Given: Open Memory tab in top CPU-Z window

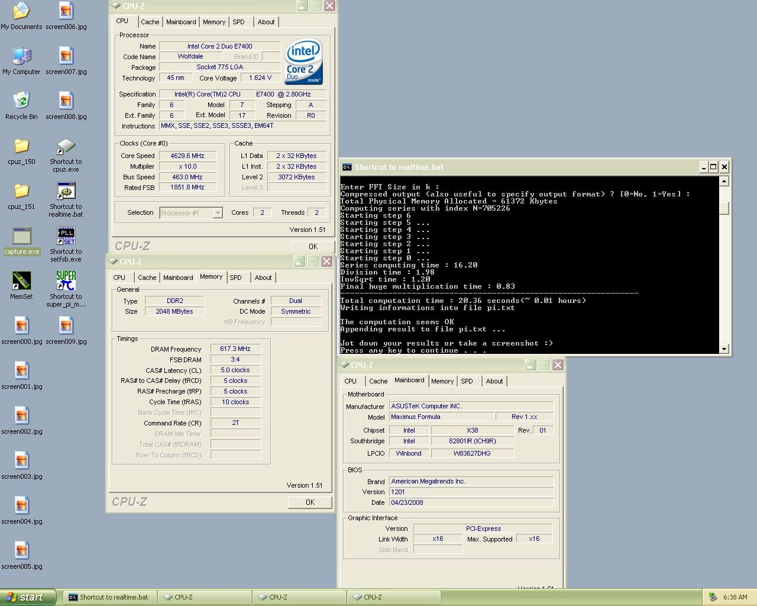Looking at the screenshot, I should point(214,22).
